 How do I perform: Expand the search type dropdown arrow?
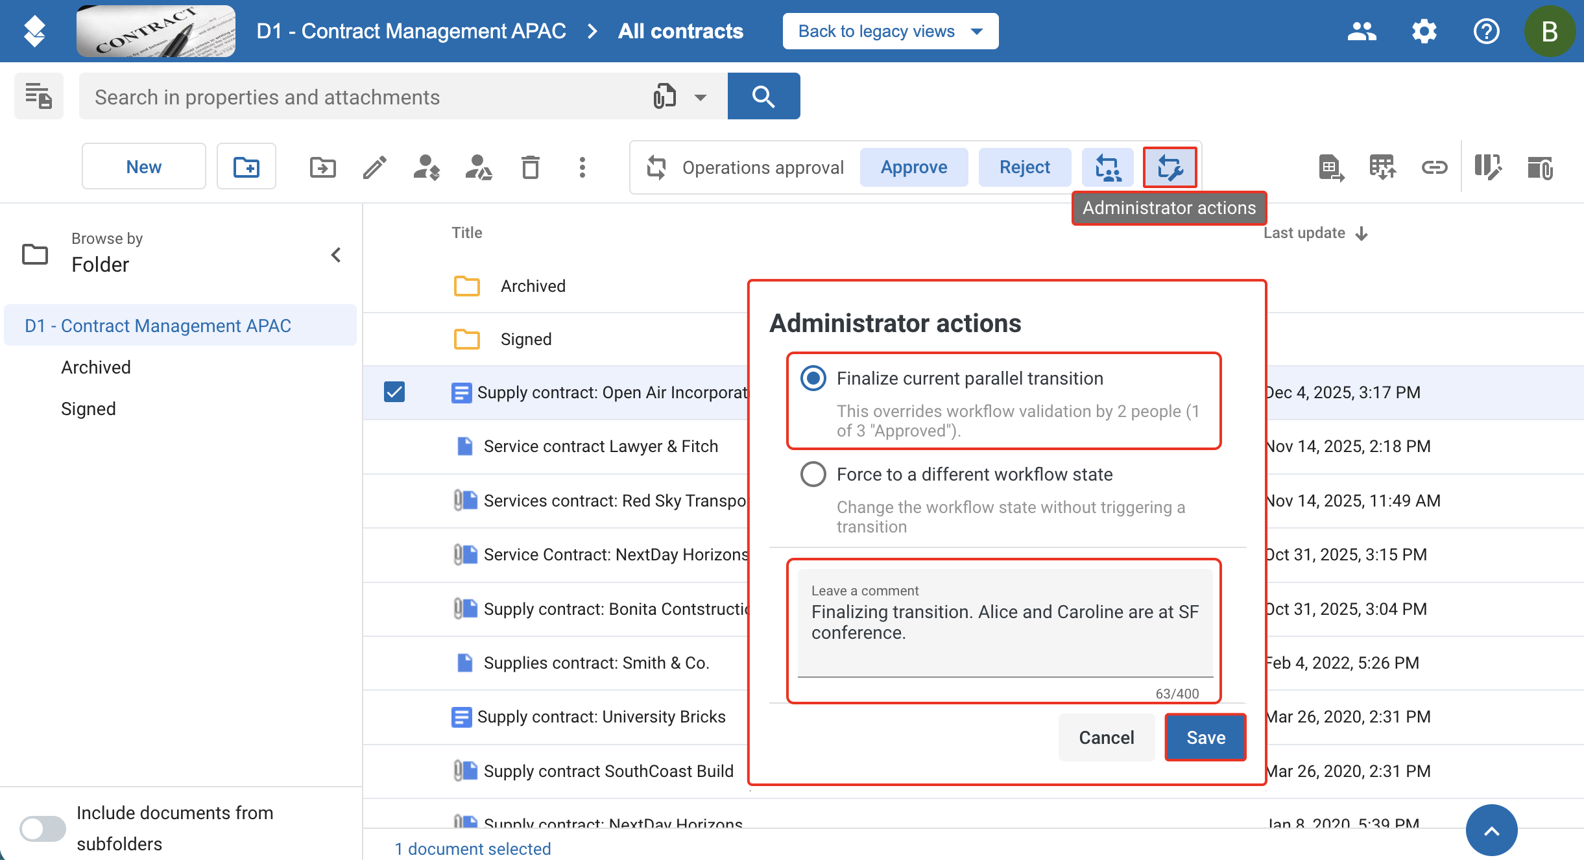click(x=701, y=97)
